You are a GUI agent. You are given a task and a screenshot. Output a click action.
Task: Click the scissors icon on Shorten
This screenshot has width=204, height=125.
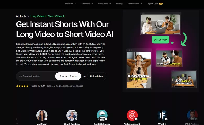156,40
